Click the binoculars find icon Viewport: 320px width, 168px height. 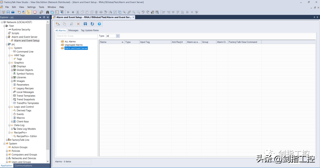click(47, 12)
